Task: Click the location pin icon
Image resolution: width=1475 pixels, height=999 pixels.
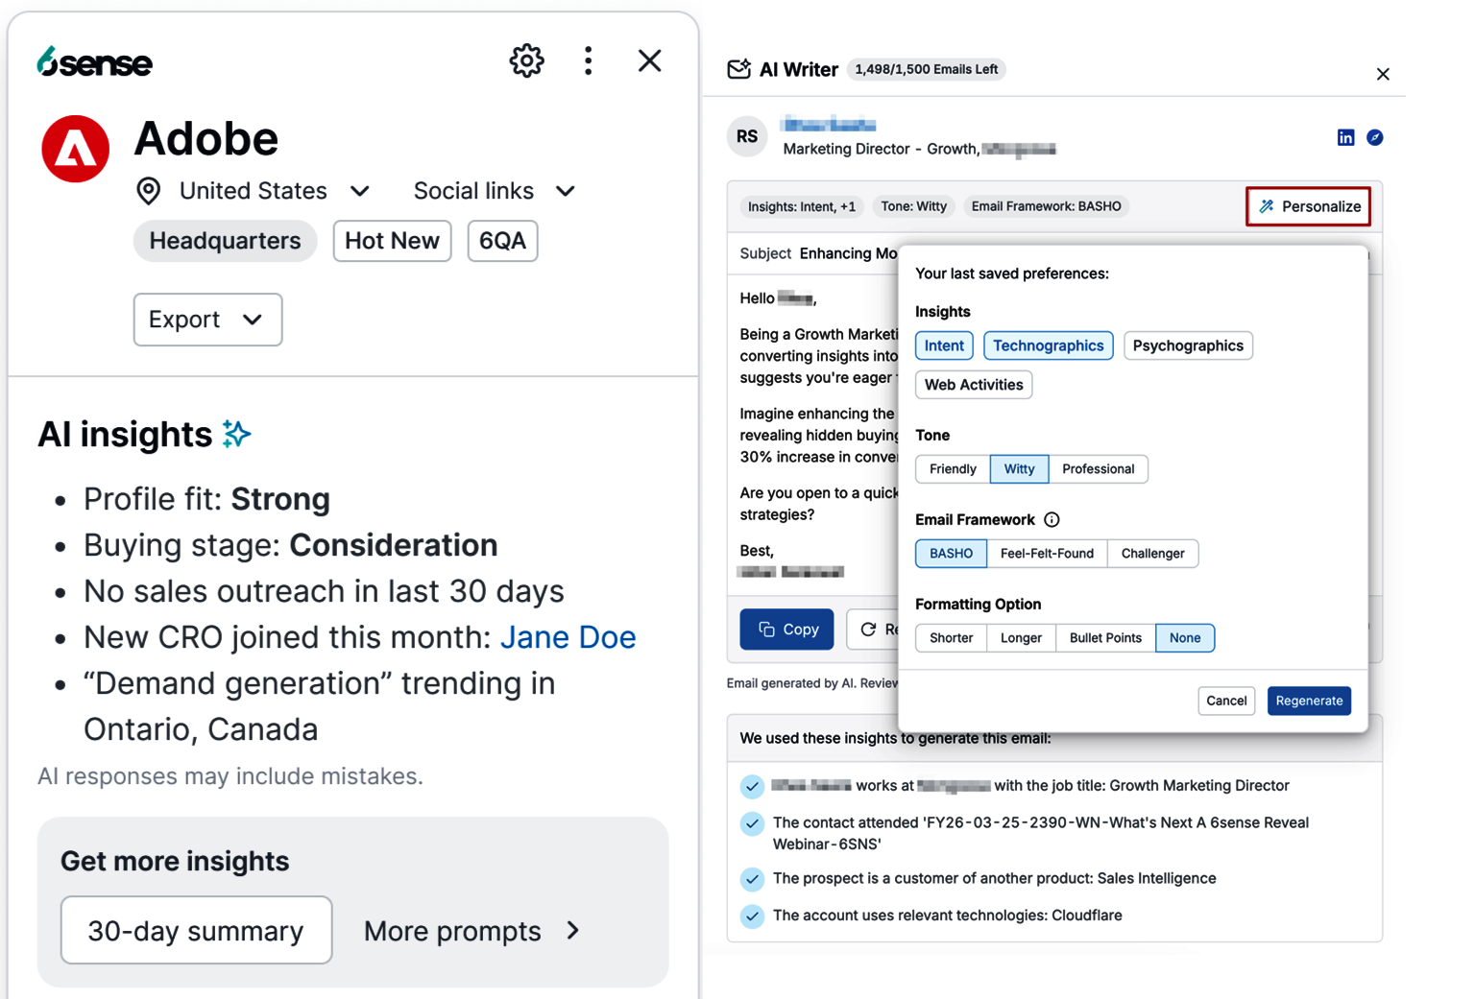Action: coord(148,191)
